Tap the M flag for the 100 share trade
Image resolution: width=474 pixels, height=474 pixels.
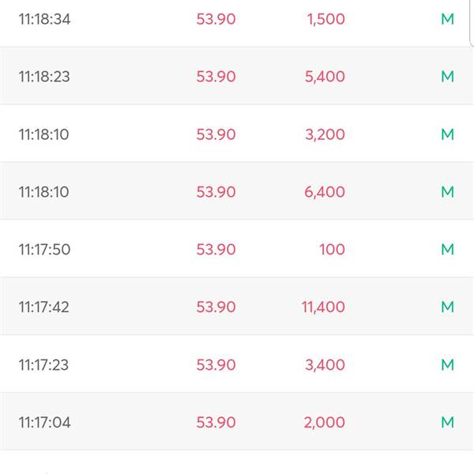tap(447, 250)
